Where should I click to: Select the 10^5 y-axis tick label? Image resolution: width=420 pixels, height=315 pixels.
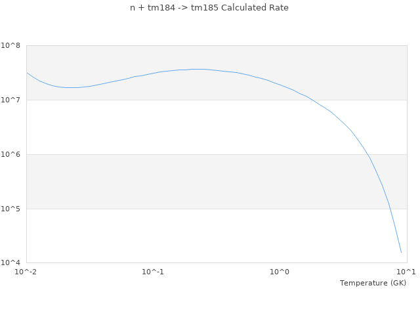coord(12,209)
